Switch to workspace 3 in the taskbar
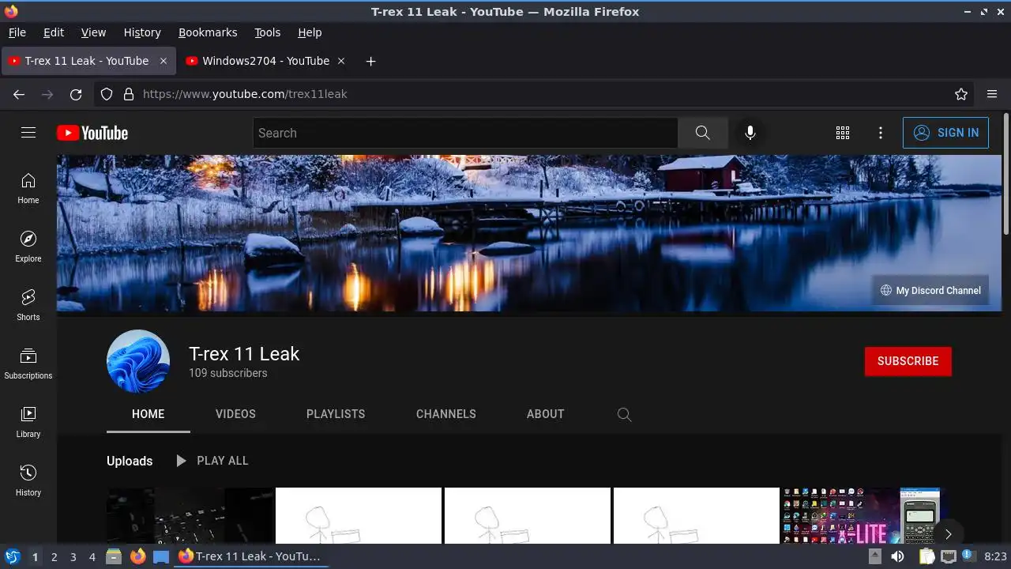1011x569 pixels. 73,556
